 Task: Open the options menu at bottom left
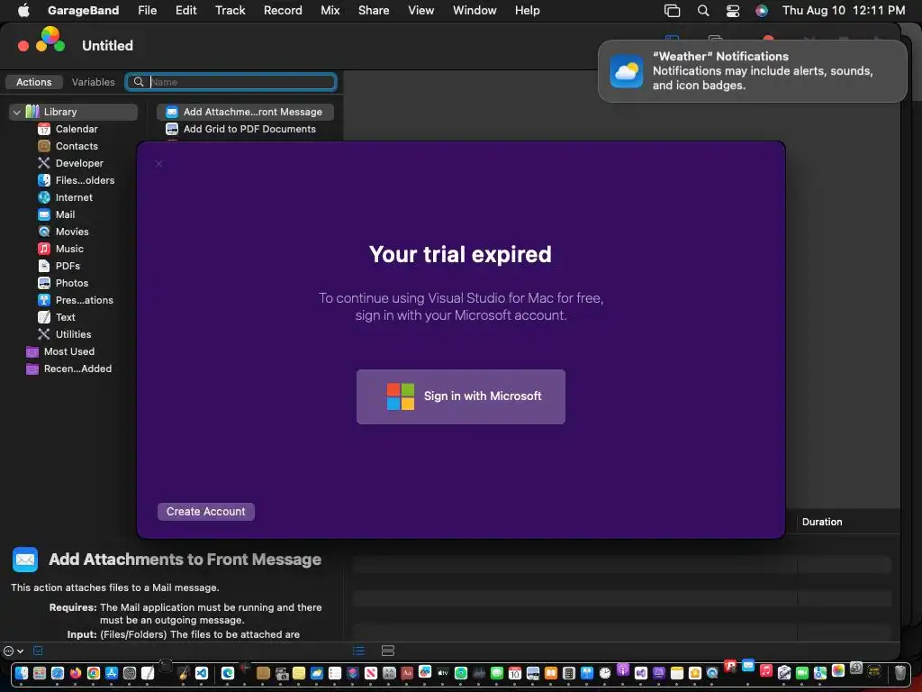[14, 651]
